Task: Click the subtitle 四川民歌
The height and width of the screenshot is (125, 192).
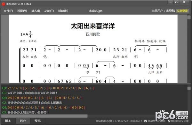Action: 93,34
